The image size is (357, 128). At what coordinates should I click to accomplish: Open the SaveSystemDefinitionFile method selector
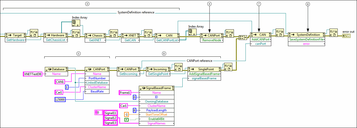[x=306, y=39]
